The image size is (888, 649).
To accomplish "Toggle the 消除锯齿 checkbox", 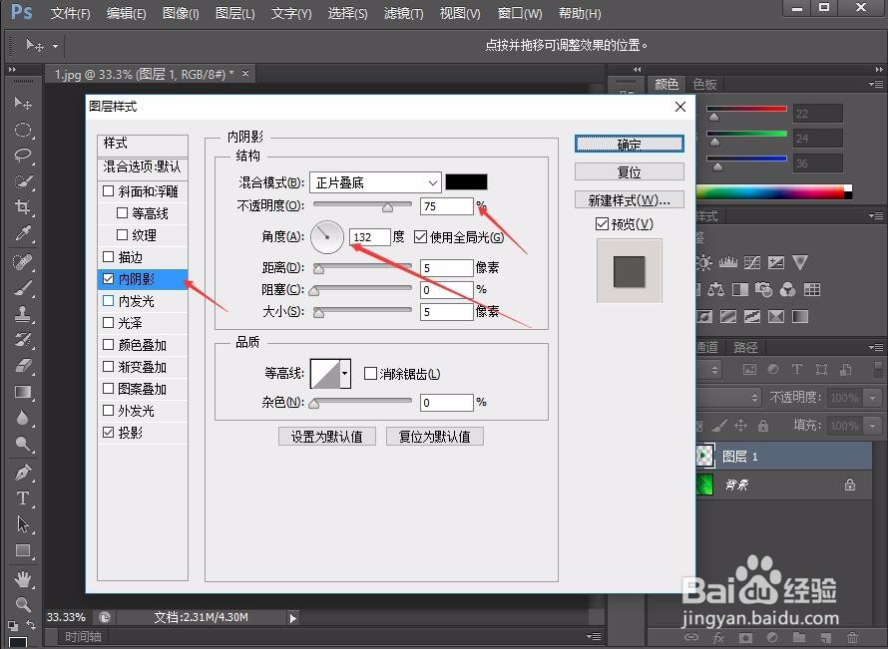I will (368, 373).
